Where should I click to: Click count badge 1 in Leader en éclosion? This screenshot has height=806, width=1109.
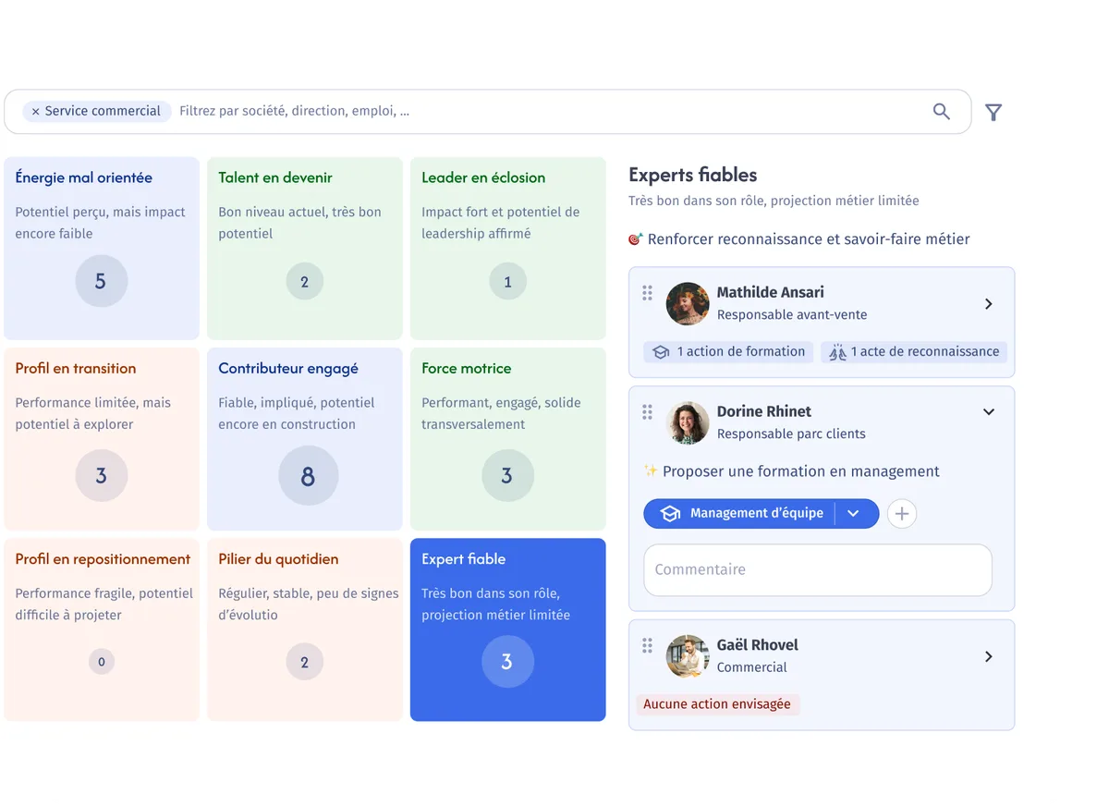tap(507, 282)
